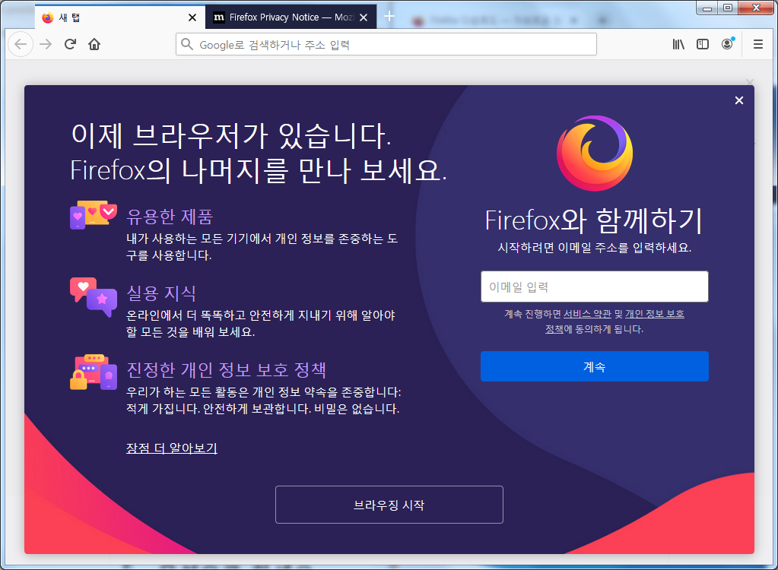Dismiss the onboarding dialog with X

tap(738, 100)
